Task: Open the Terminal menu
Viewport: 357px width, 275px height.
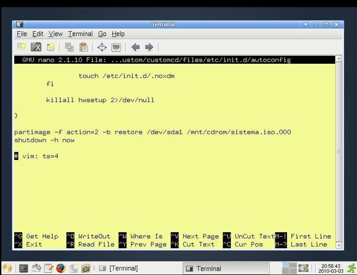Action: [80, 34]
